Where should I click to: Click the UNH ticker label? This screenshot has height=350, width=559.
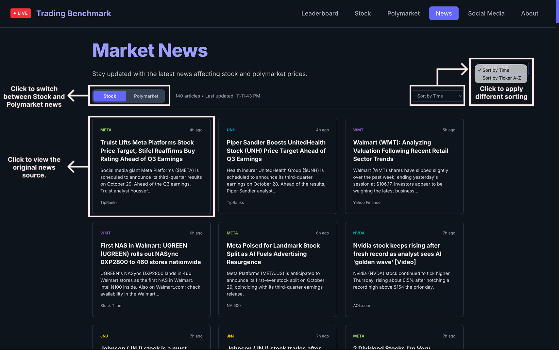[x=231, y=130]
